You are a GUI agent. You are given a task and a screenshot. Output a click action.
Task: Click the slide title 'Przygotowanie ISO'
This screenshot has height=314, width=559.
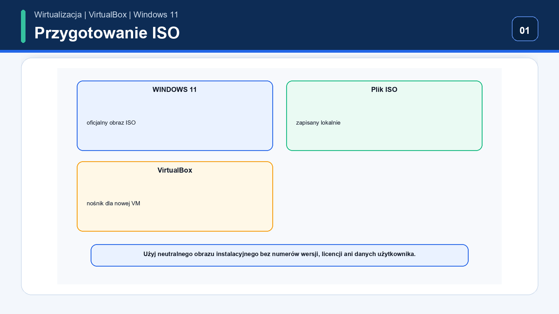(107, 33)
